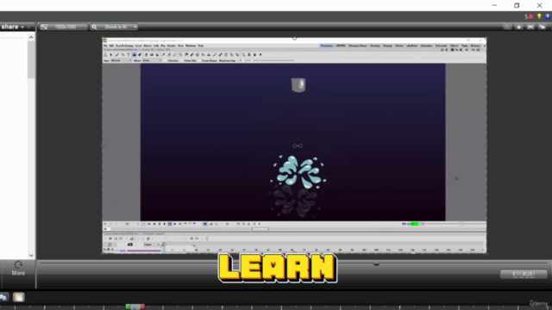Toggle the red channel button
552x310 pixels.
click(185, 224)
